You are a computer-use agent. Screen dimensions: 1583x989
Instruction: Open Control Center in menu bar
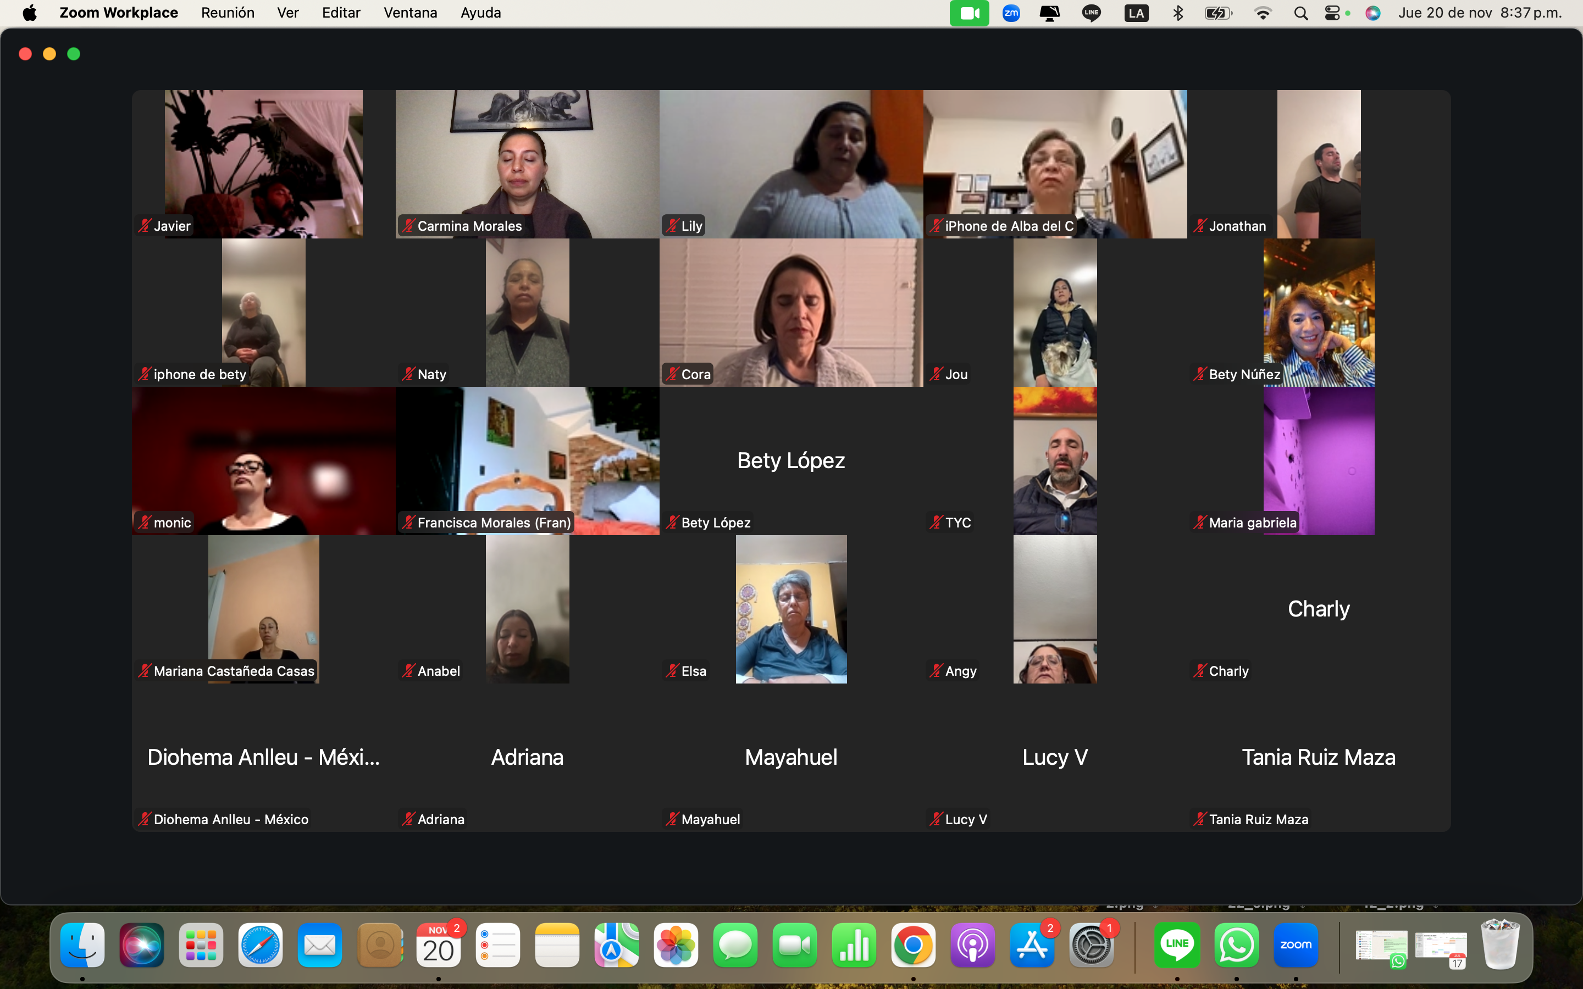coord(1332,13)
